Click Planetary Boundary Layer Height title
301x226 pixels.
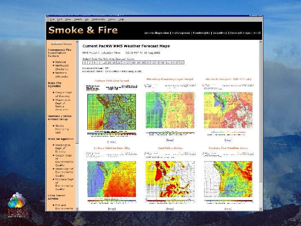(x=170, y=79)
